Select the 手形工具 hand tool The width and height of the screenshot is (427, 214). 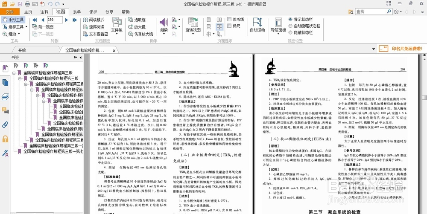pos(13,20)
